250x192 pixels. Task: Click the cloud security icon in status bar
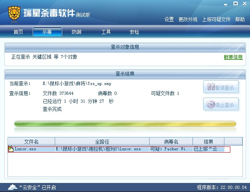click(13, 187)
